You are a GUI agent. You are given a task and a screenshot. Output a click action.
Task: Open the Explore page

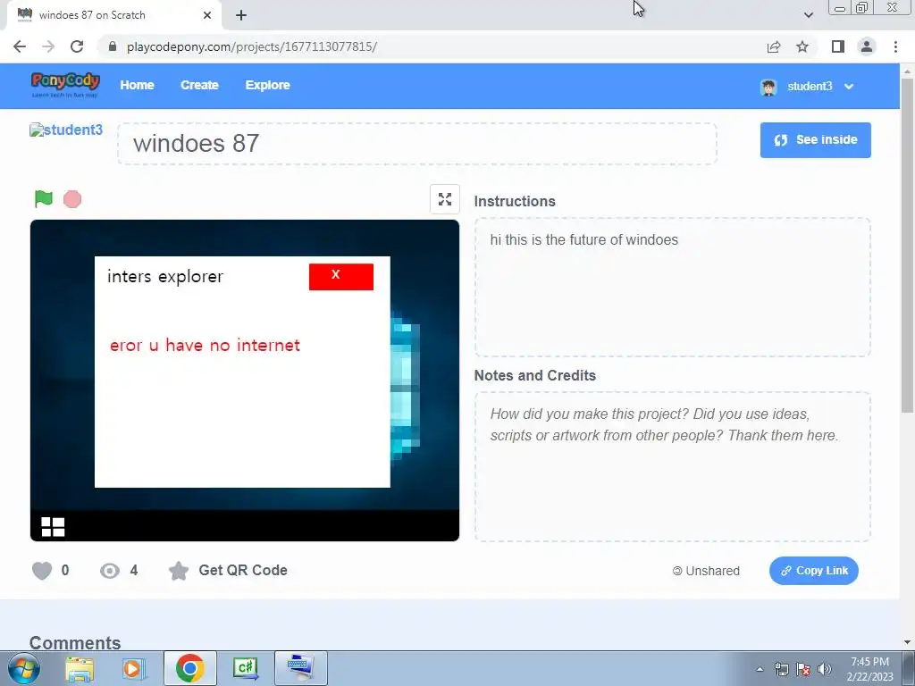(268, 85)
